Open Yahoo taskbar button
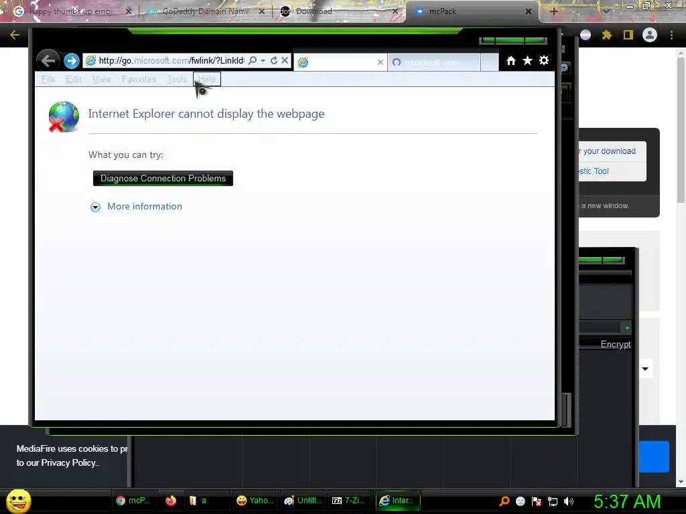 255,501
